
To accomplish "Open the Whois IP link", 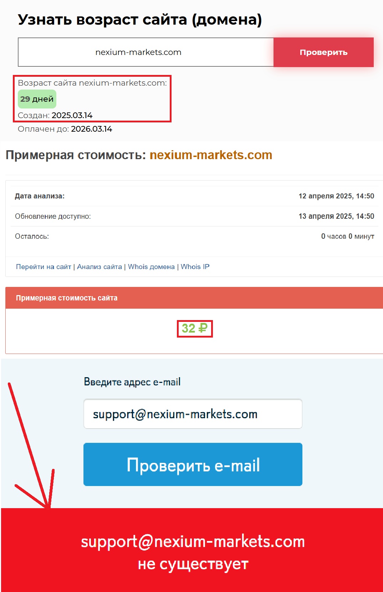I will [x=195, y=267].
